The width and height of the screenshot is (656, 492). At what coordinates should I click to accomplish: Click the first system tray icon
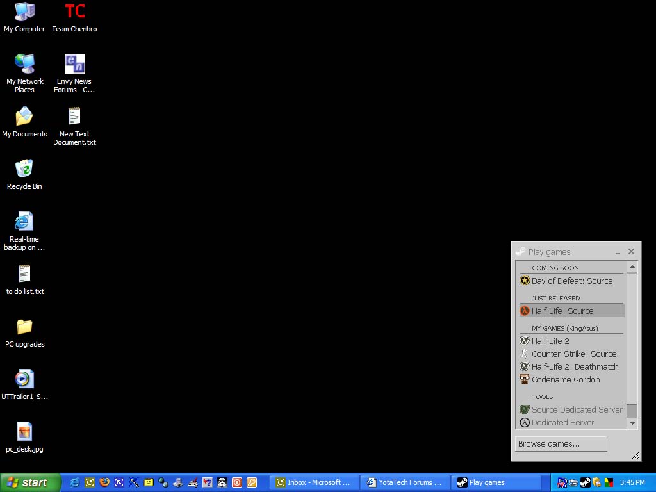click(x=562, y=482)
